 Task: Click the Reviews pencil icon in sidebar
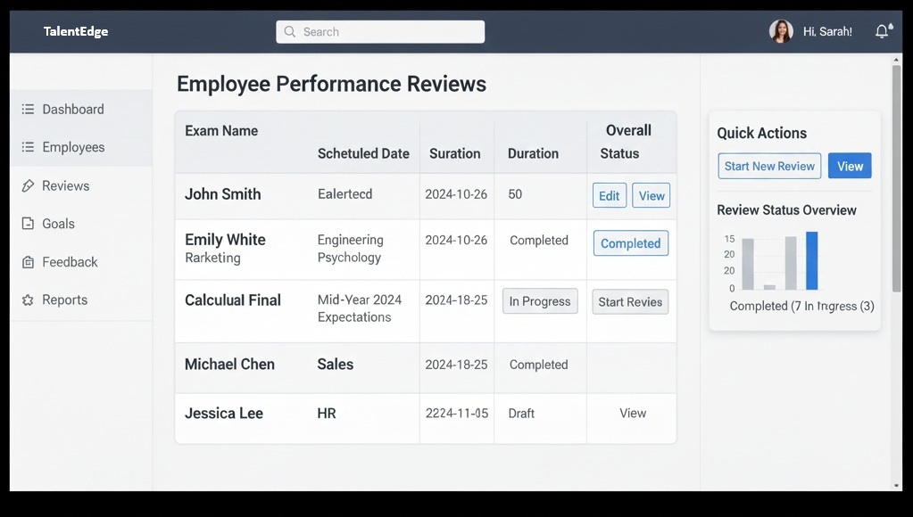28,186
